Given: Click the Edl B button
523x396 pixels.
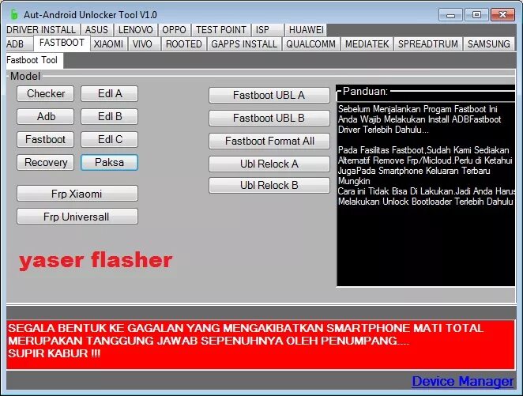Looking at the screenshot, I should pos(109,117).
